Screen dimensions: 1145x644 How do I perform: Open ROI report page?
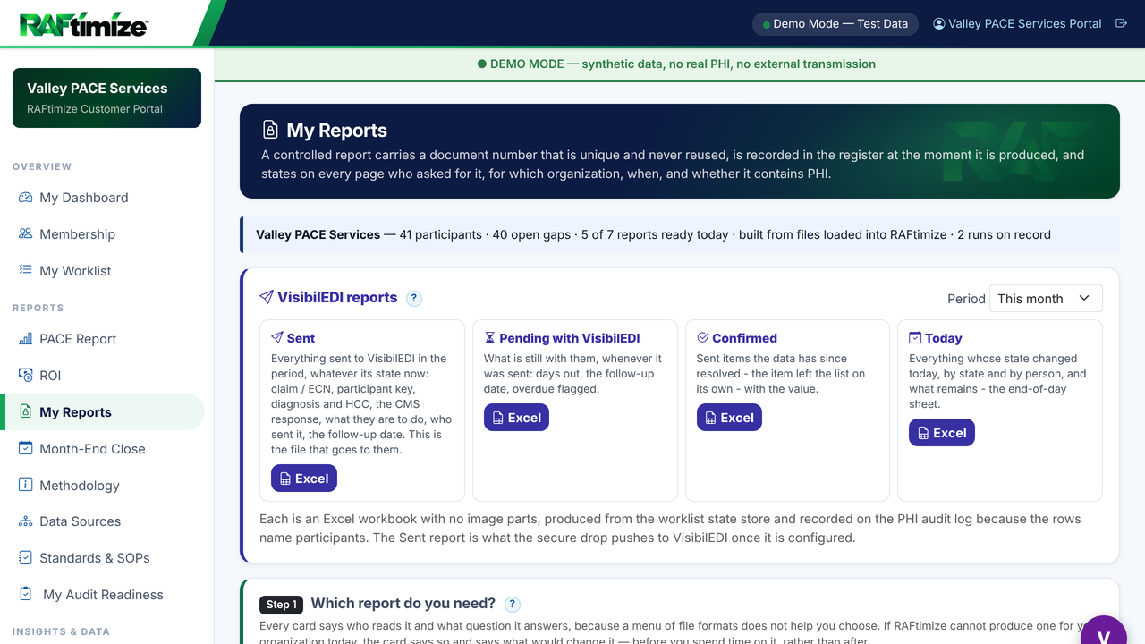pos(102,376)
